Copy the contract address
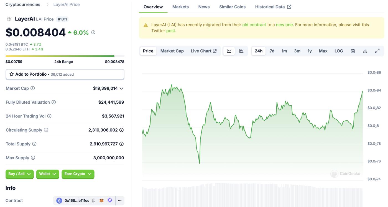Image resolution: width=388 pixels, height=207 pixels. click(x=94, y=200)
